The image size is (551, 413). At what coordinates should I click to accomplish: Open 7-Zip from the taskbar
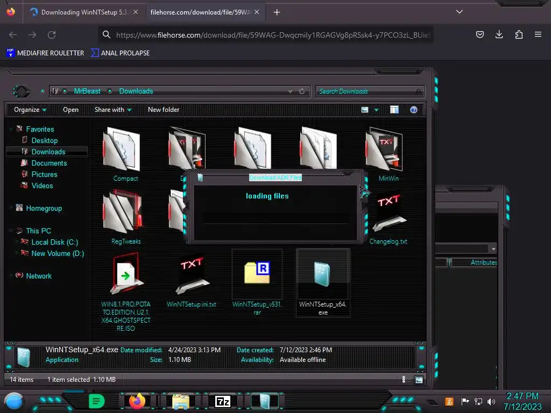click(x=222, y=401)
